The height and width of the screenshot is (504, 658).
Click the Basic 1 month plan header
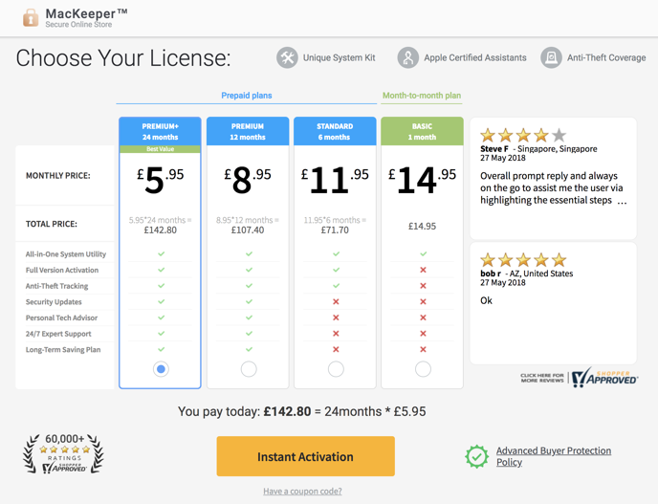(422, 131)
